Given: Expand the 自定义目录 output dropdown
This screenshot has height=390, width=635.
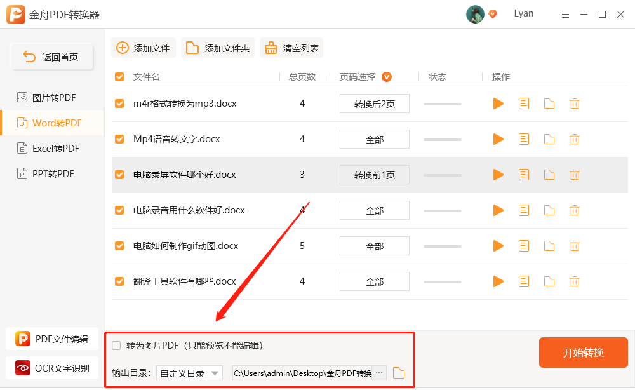Looking at the screenshot, I should (189, 373).
